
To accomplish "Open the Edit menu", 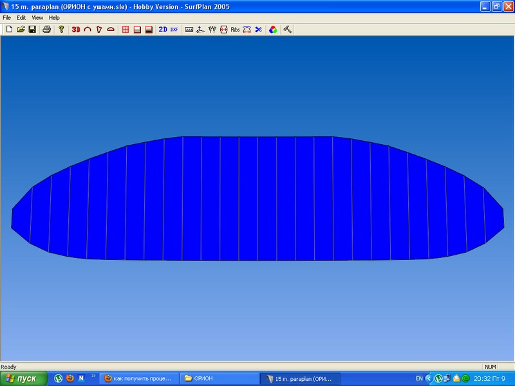I will pos(21,17).
